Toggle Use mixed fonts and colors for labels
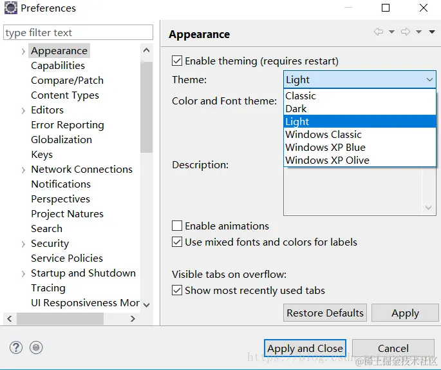This screenshot has width=441, height=370. click(177, 242)
